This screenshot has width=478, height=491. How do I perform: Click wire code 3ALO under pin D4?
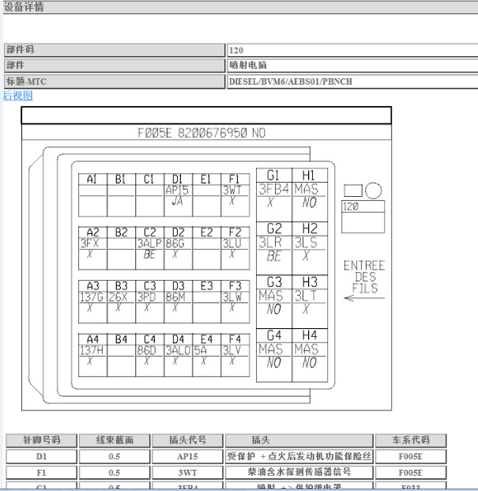pos(178,350)
